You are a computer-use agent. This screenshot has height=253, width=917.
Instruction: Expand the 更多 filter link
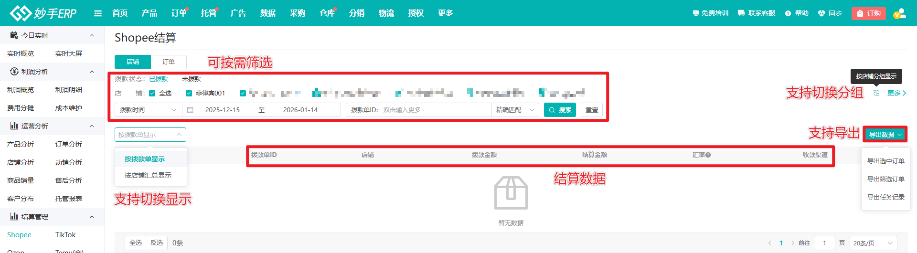[x=896, y=93]
